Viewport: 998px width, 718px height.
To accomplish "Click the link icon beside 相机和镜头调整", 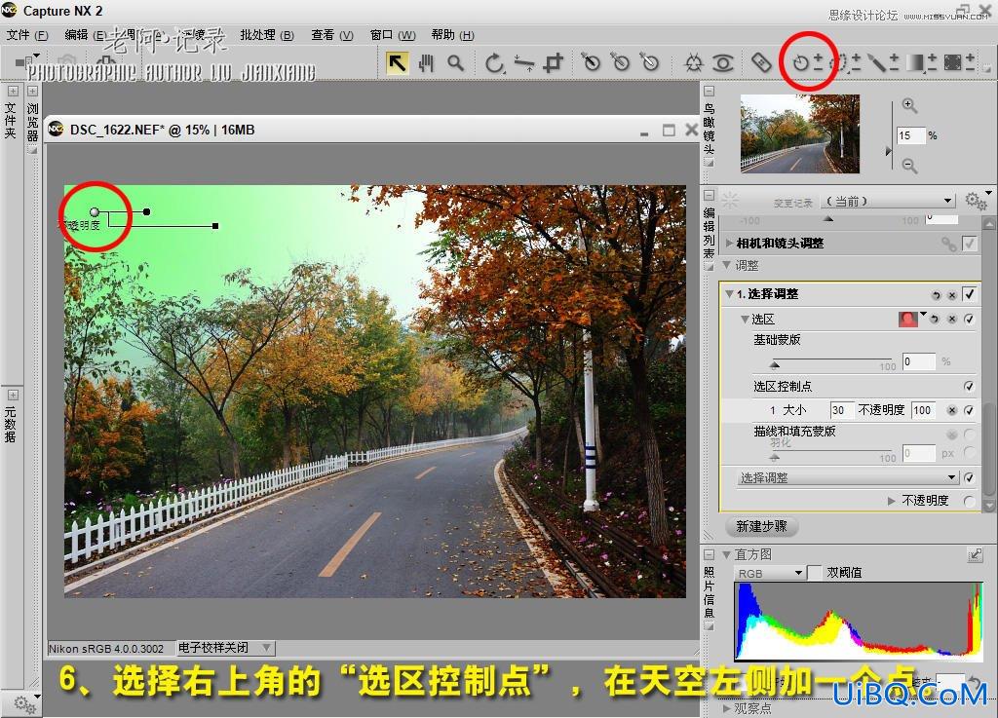I will click(948, 244).
